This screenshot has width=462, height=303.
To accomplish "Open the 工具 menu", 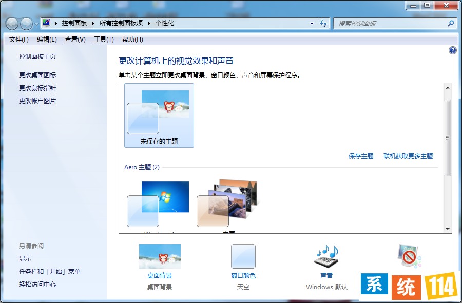I will coord(104,39).
